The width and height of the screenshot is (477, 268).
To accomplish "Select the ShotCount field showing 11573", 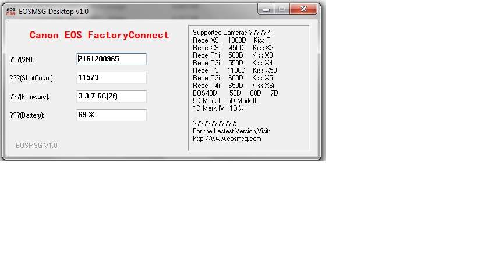I will pos(111,77).
